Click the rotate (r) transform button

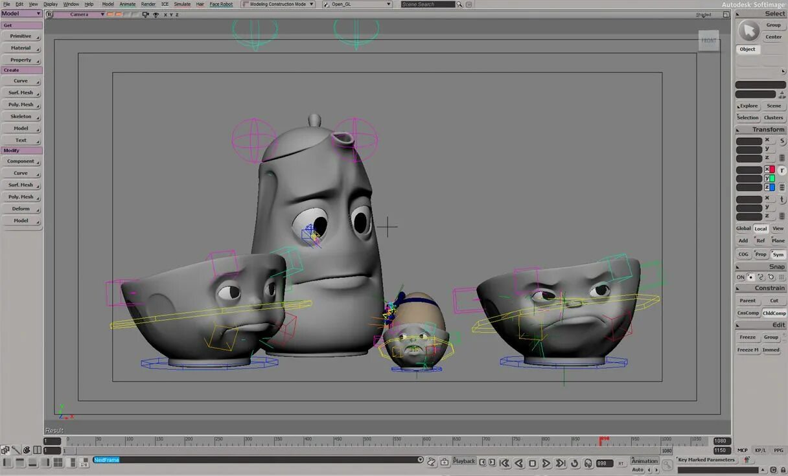pyautogui.click(x=782, y=170)
